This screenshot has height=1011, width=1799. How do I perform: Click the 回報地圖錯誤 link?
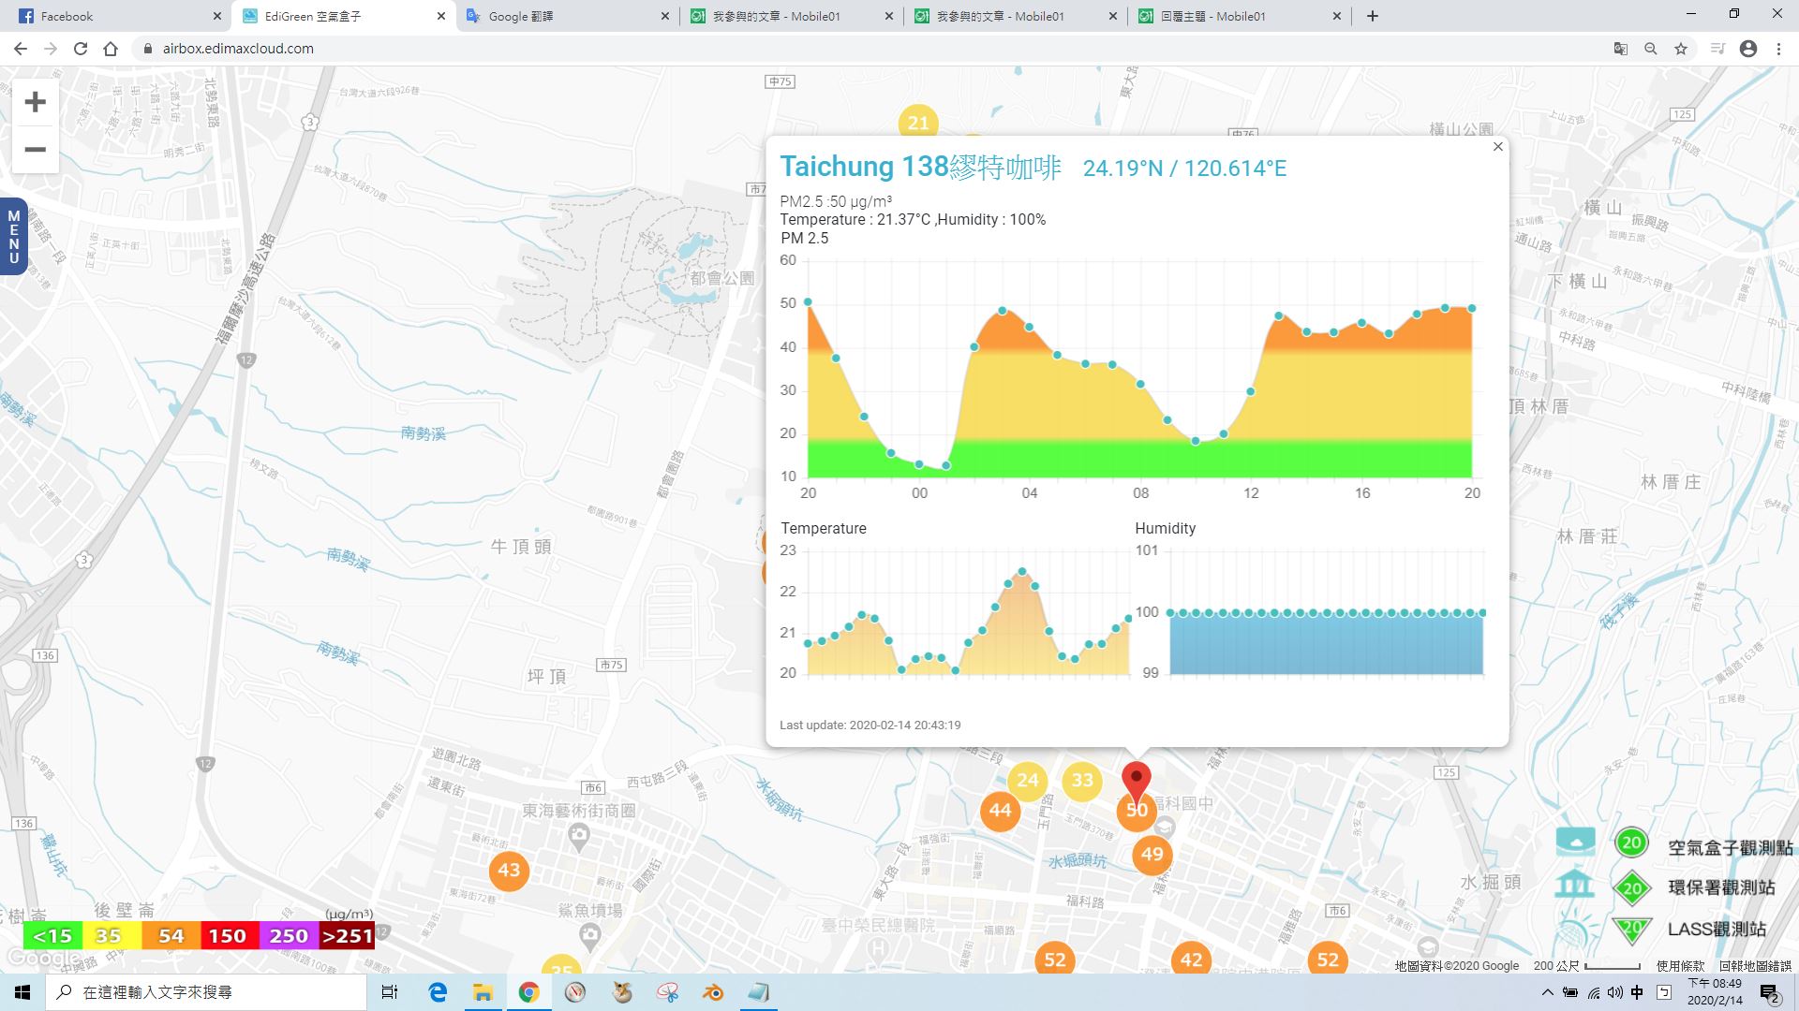[x=1755, y=966]
